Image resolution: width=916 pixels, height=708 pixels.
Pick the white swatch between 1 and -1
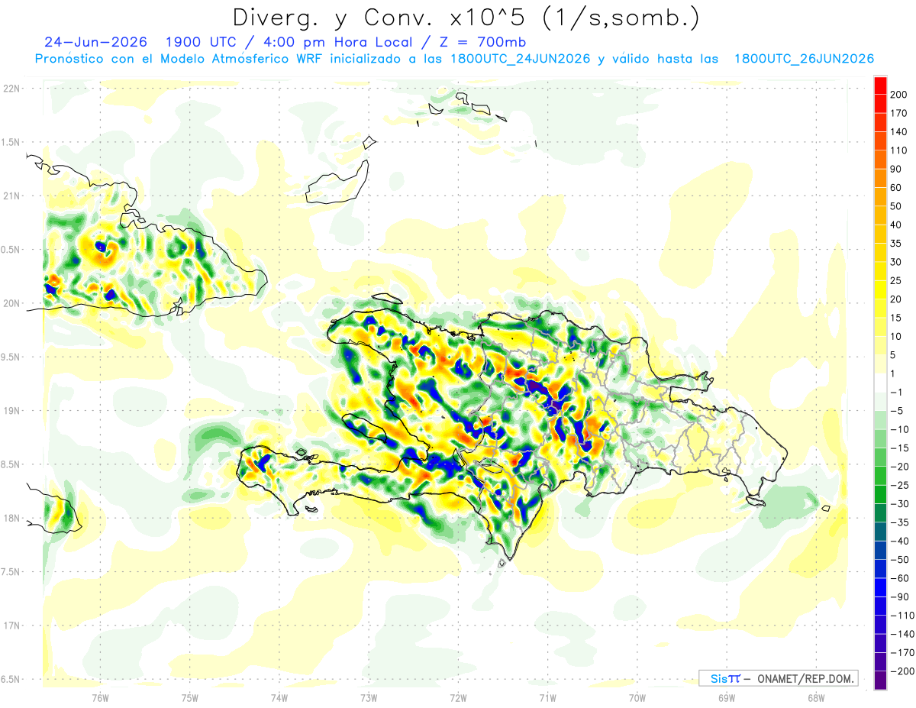tap(881, 383)
